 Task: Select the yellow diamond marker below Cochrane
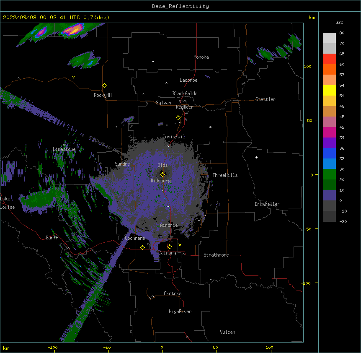[142, 247]
